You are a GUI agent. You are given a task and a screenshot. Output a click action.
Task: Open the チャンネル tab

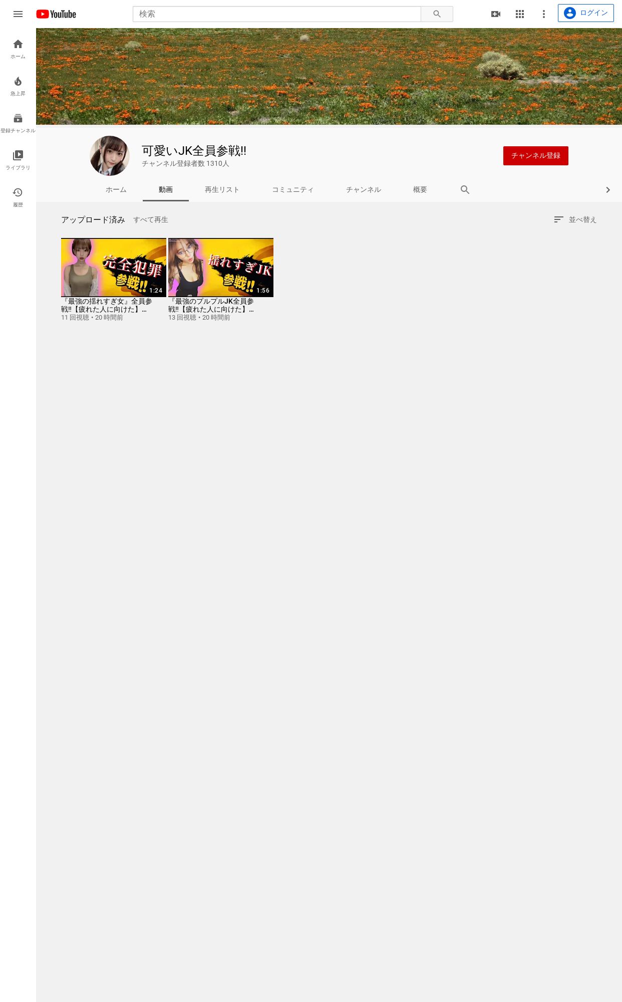point(364,190)
